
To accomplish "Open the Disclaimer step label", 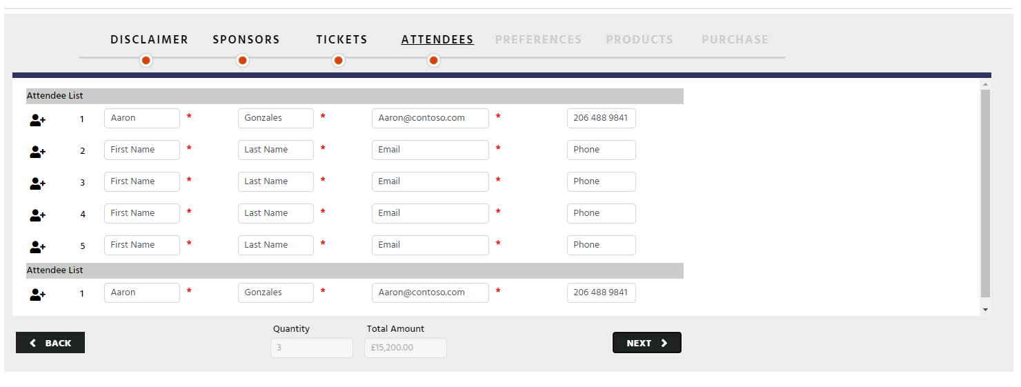I will [x=149, y=40].
